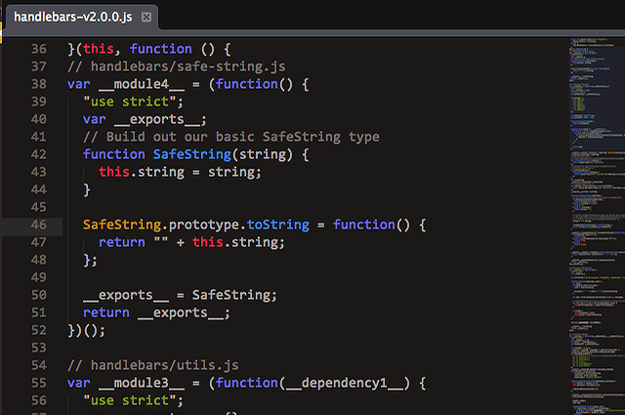
Task: Click '};' on line 48
Action: [90, 261]
